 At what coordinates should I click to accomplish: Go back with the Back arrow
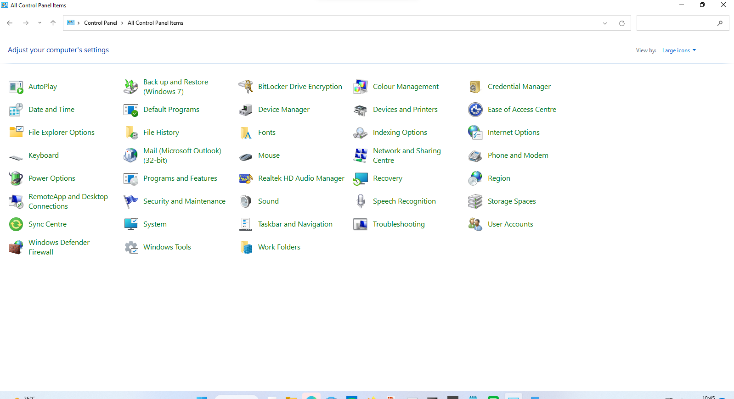[10, 23]
